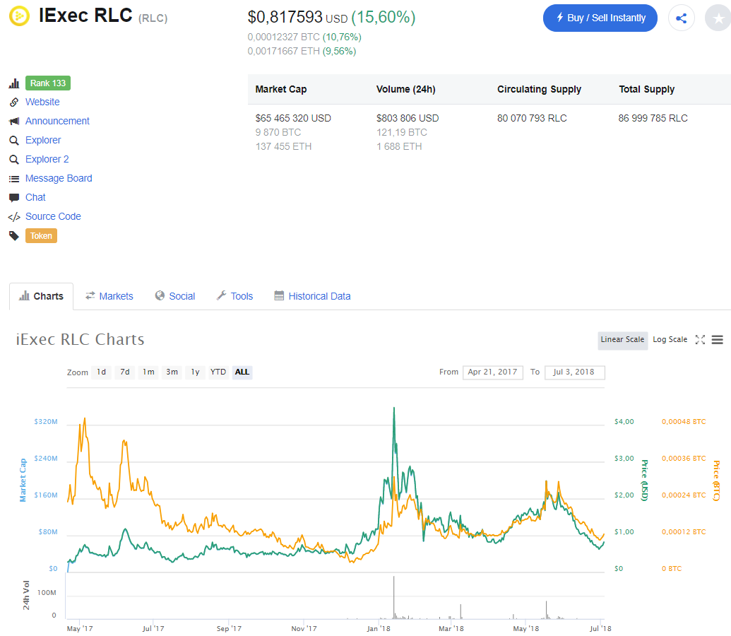Click the code brackets icon beside Source Code

point(14,217)
